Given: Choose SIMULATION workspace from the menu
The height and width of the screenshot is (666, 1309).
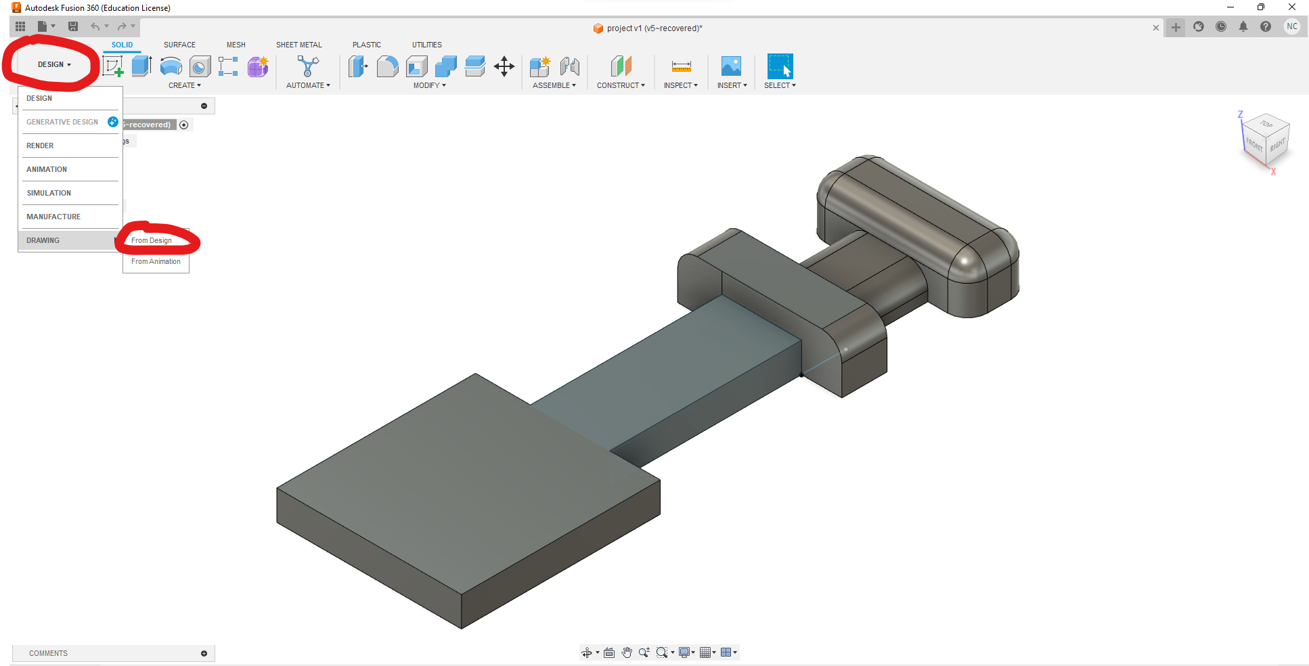Looking at the screenshot, I should [70, 193].
